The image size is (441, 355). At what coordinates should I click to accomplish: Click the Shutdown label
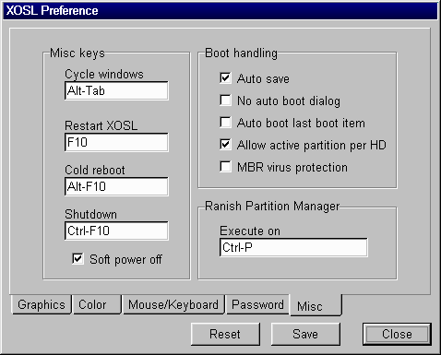(x=90, y=214)
